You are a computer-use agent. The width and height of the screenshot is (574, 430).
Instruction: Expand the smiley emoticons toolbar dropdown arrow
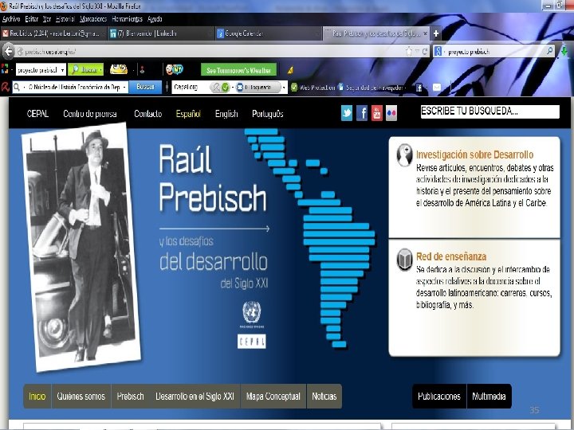[x=133, y=69]
